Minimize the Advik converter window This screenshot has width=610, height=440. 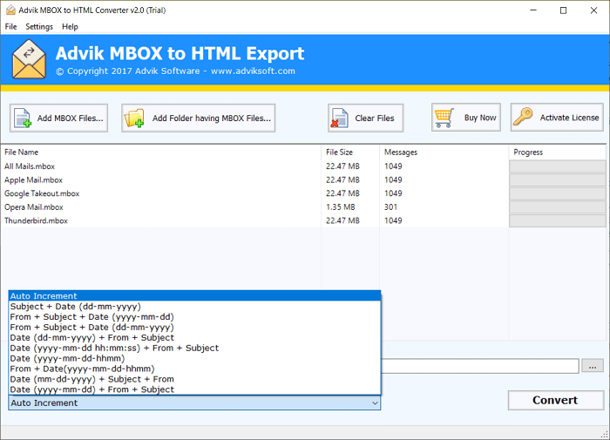point(533,10)
